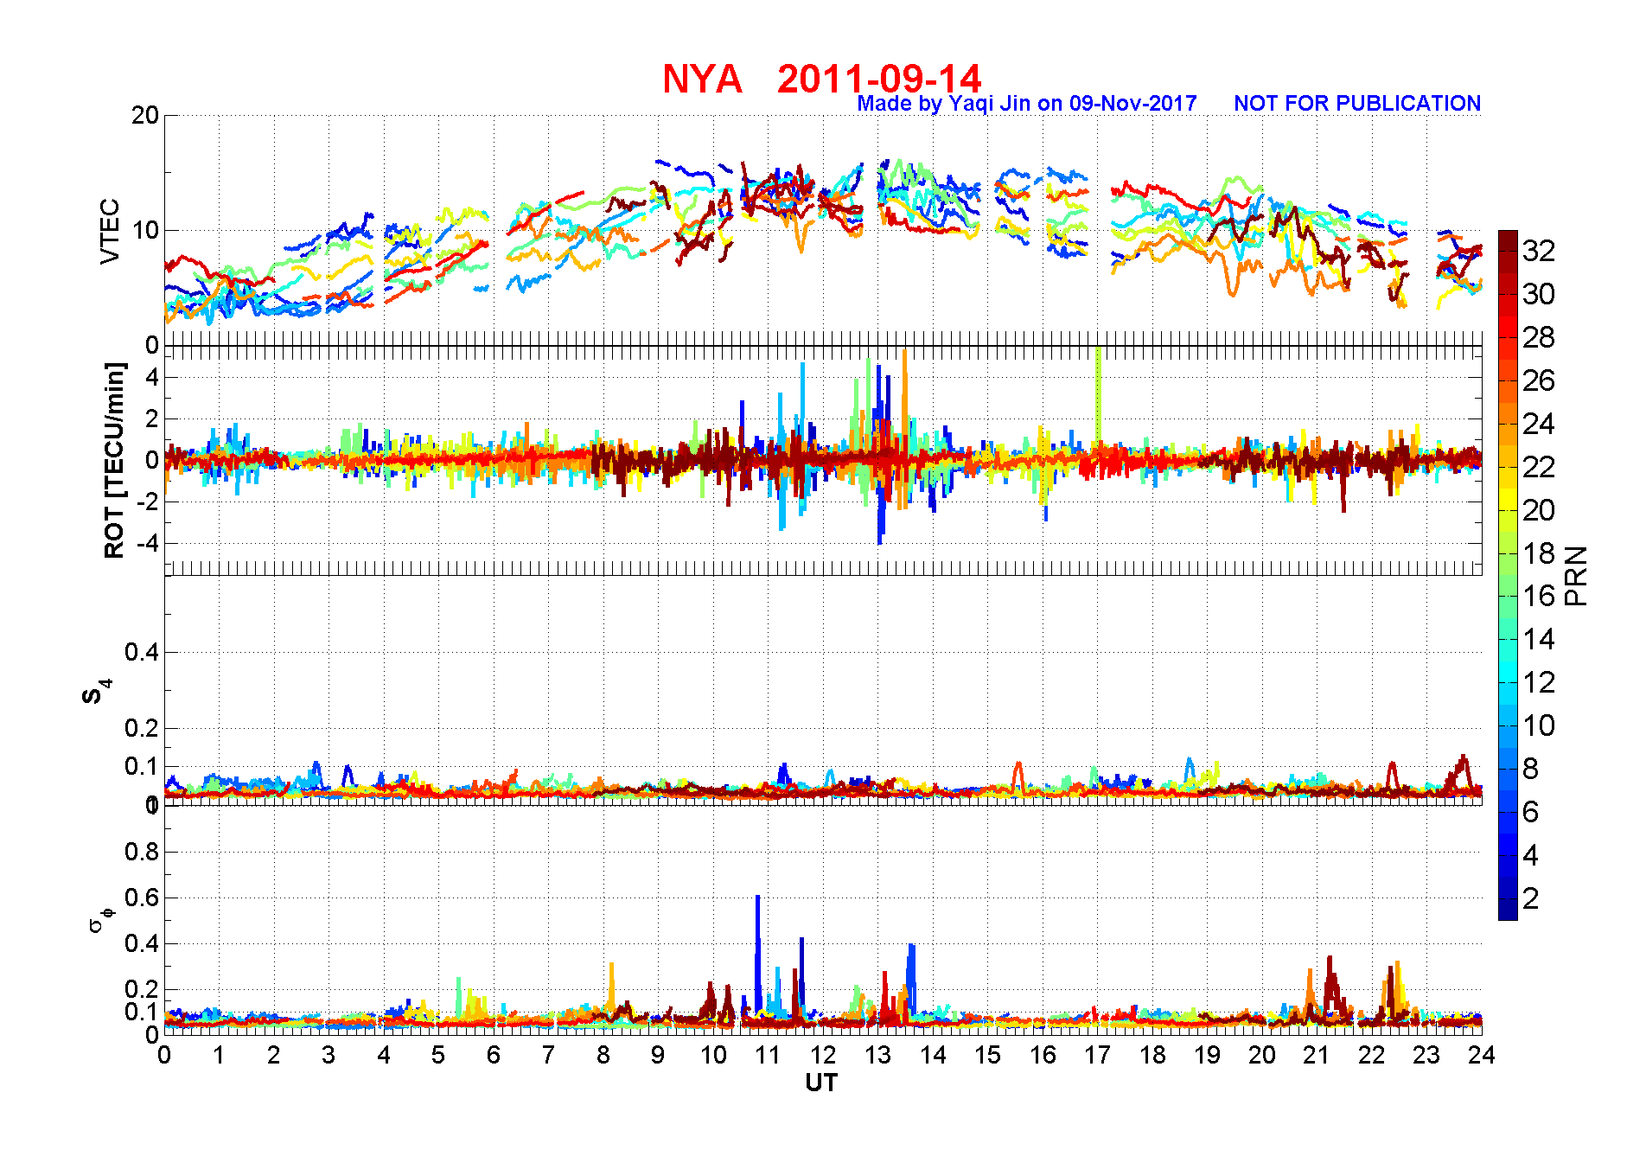Select PRN colorbar tick label 8
Viewport: 1646px width, 1150px height.
(1531, 769)
